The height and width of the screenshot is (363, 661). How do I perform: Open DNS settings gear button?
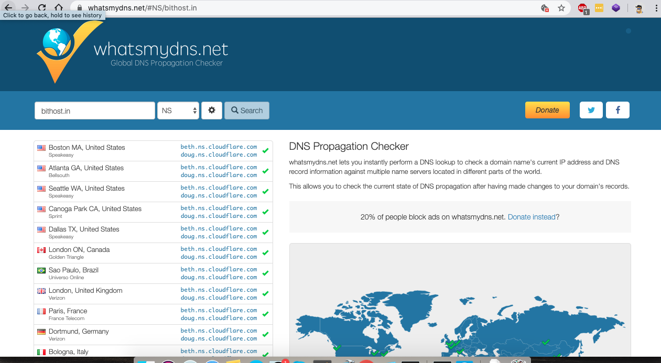(x=212, y=111)
